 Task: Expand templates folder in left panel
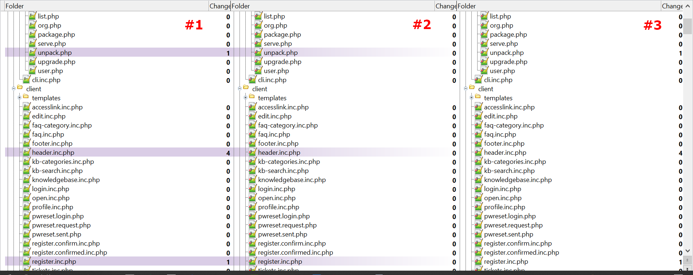(x=19, y=97)
